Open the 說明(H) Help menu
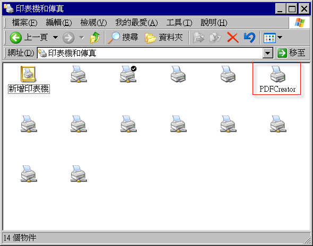Screen dimensions: 313x246 (x=214, y=23)
